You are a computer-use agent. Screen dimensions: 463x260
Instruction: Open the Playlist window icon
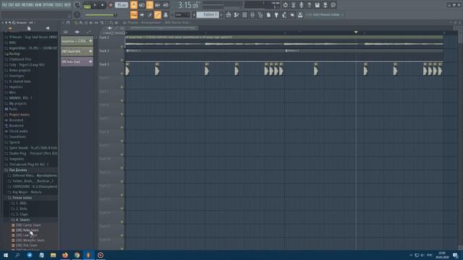(229, 14)
